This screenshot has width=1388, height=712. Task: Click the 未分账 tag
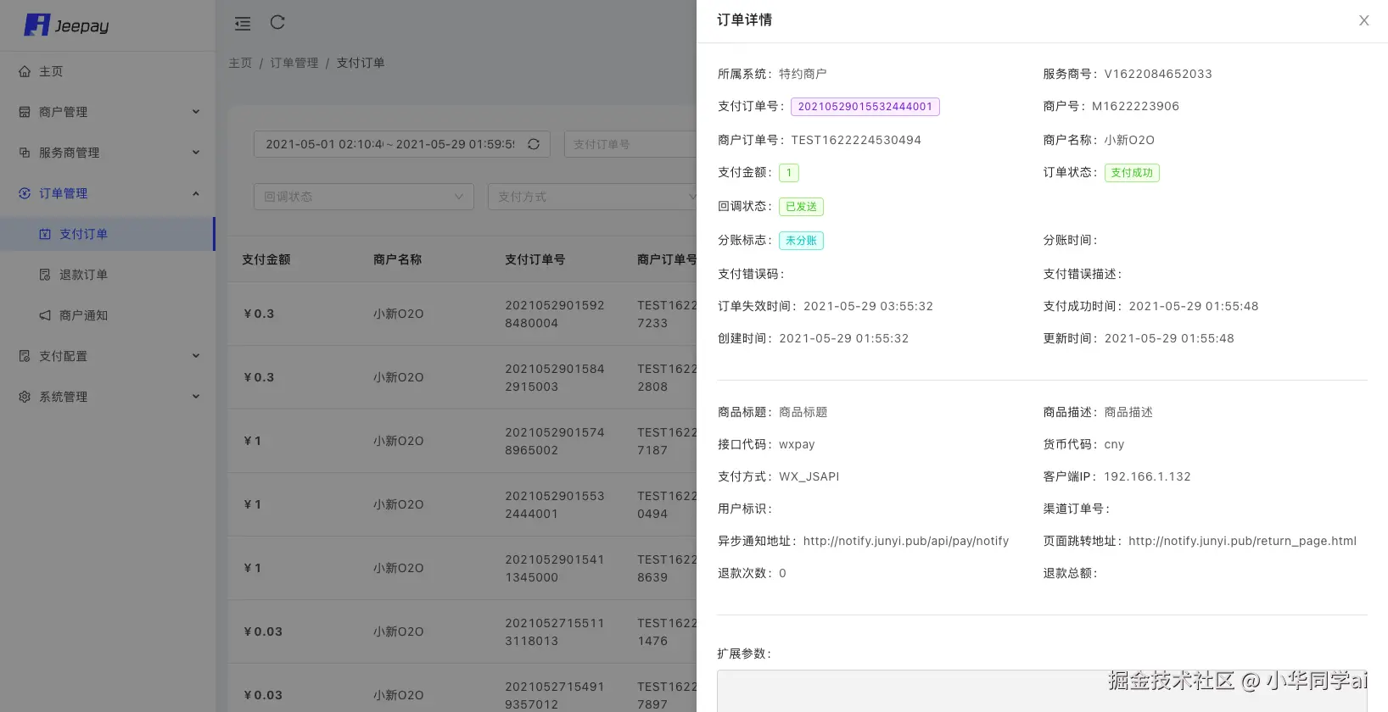pos(801,241)
